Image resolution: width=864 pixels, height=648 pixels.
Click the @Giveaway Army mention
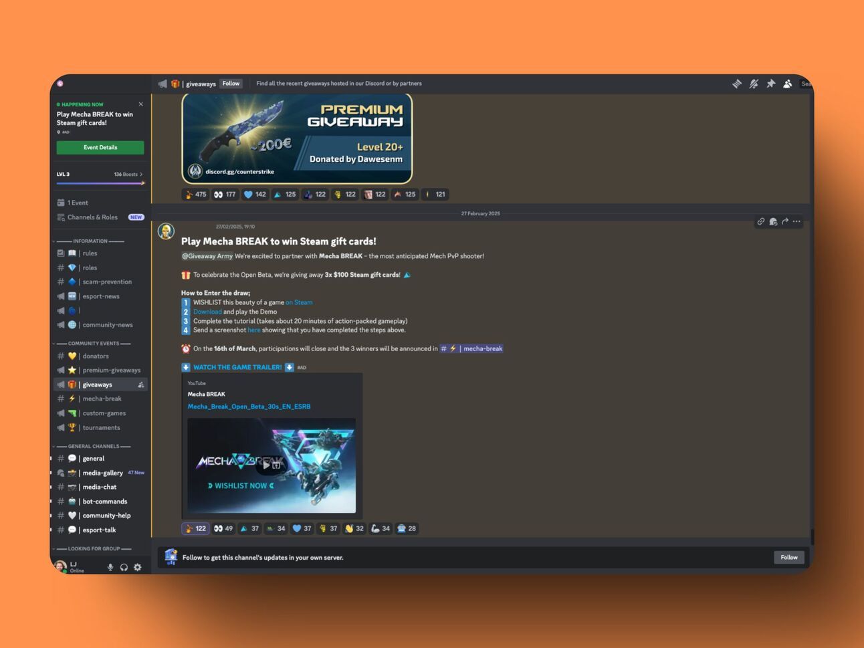pos(207,255)
